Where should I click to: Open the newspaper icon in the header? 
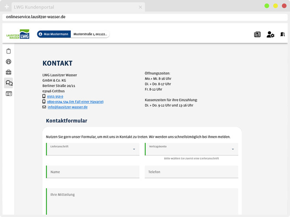257,34
